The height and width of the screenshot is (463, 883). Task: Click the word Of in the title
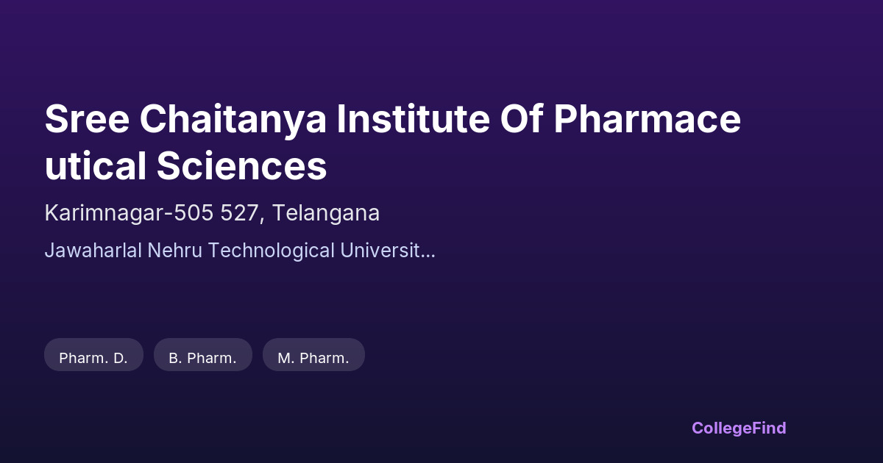click(x=522, y=119)
